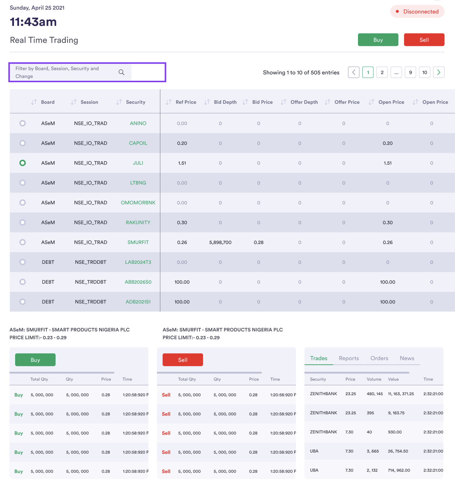Sort the Session column by its arrows icon
The width and height of the screenshot is (455, 491).
pos(73,102)
